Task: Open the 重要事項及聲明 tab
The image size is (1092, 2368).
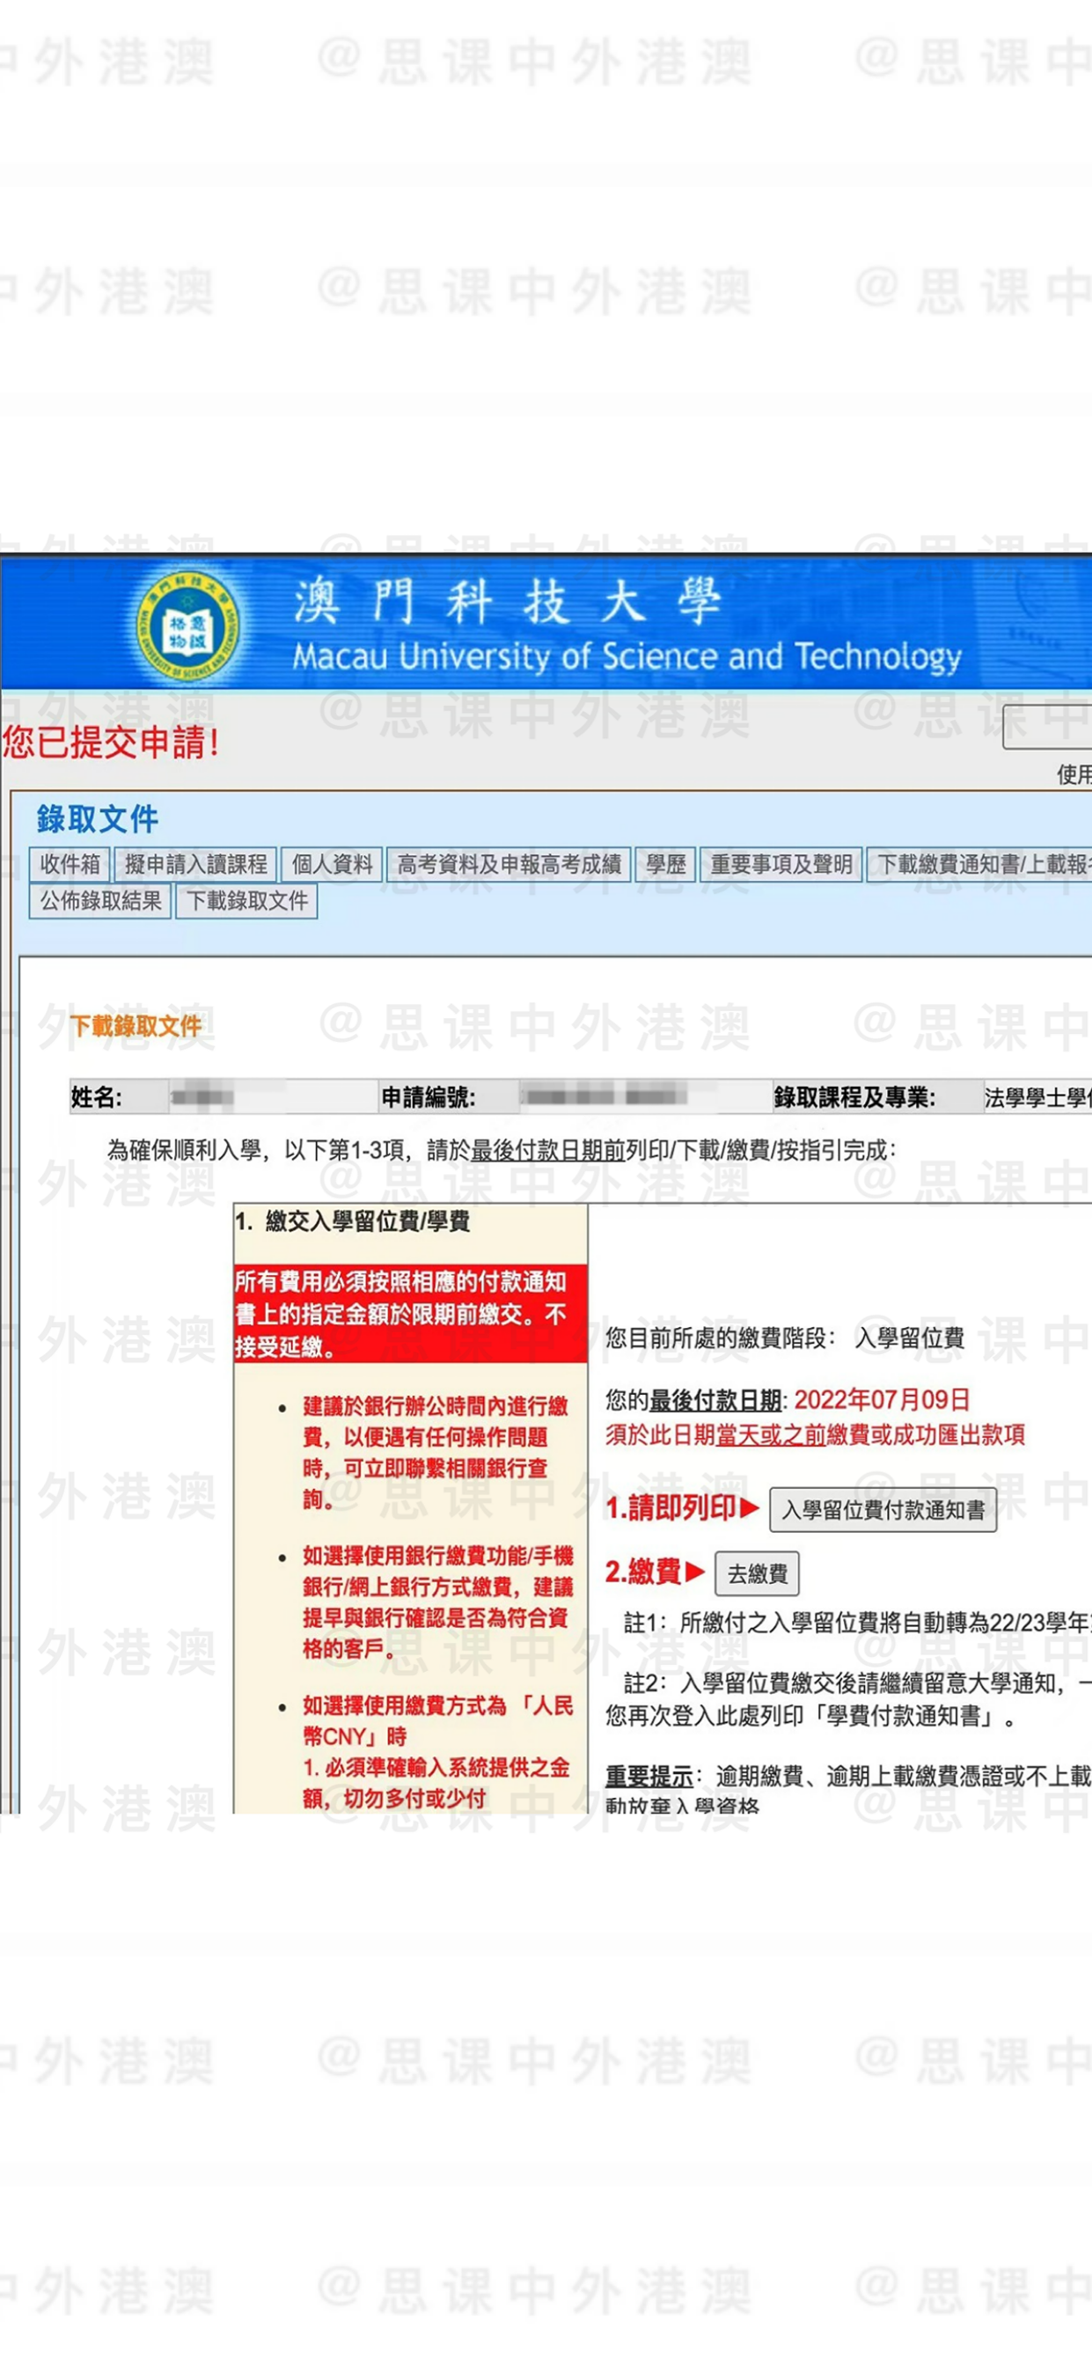Action: coord(781,864)
